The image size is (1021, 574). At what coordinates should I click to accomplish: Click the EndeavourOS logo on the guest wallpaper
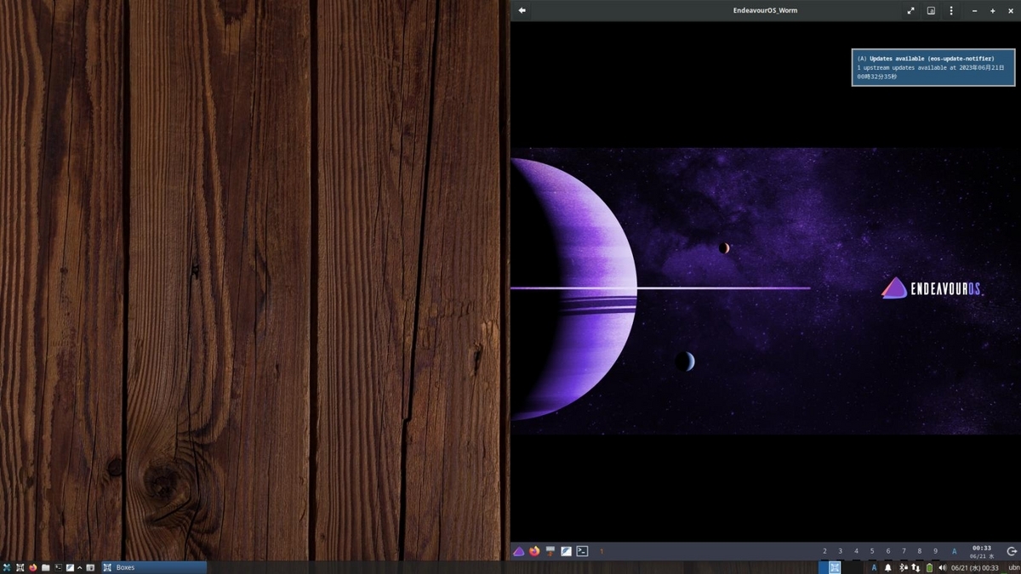click(933, 288)
